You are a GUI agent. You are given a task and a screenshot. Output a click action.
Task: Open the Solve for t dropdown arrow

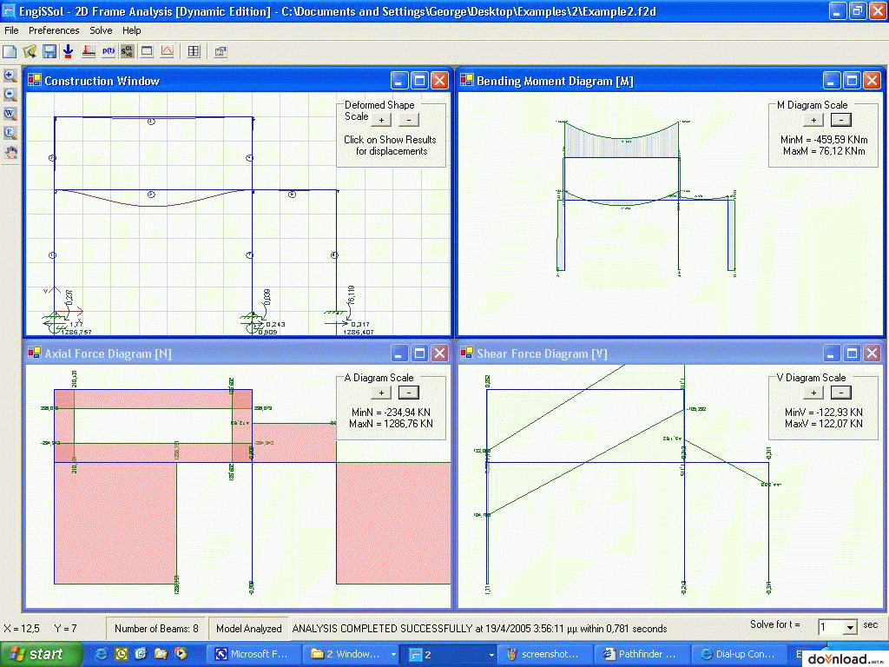pyautogui.click(x=849, y=627)
